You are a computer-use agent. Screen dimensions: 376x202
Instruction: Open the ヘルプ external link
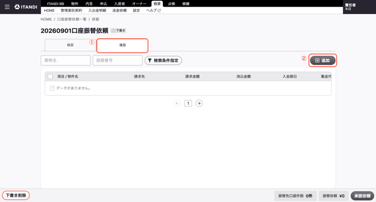pos(153,11)
